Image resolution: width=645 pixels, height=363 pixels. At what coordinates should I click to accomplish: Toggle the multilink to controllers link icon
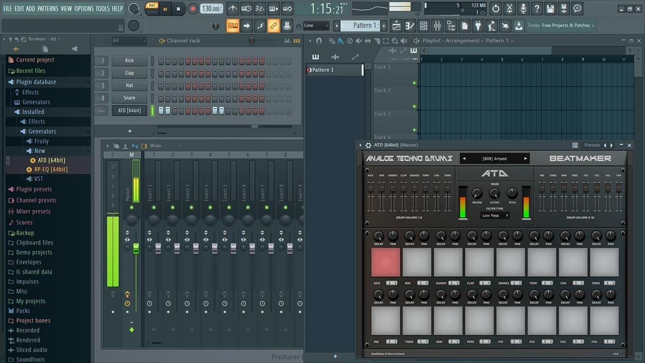click(273, 25)
